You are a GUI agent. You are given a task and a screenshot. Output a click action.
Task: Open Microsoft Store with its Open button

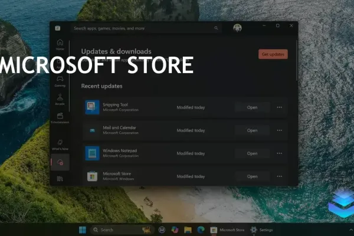252,176
